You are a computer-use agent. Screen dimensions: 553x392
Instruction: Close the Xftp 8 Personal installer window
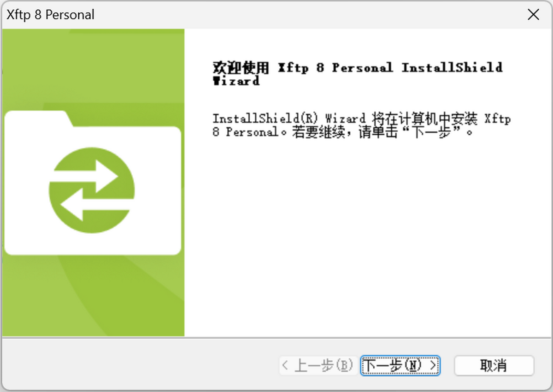tap(533, 15)
